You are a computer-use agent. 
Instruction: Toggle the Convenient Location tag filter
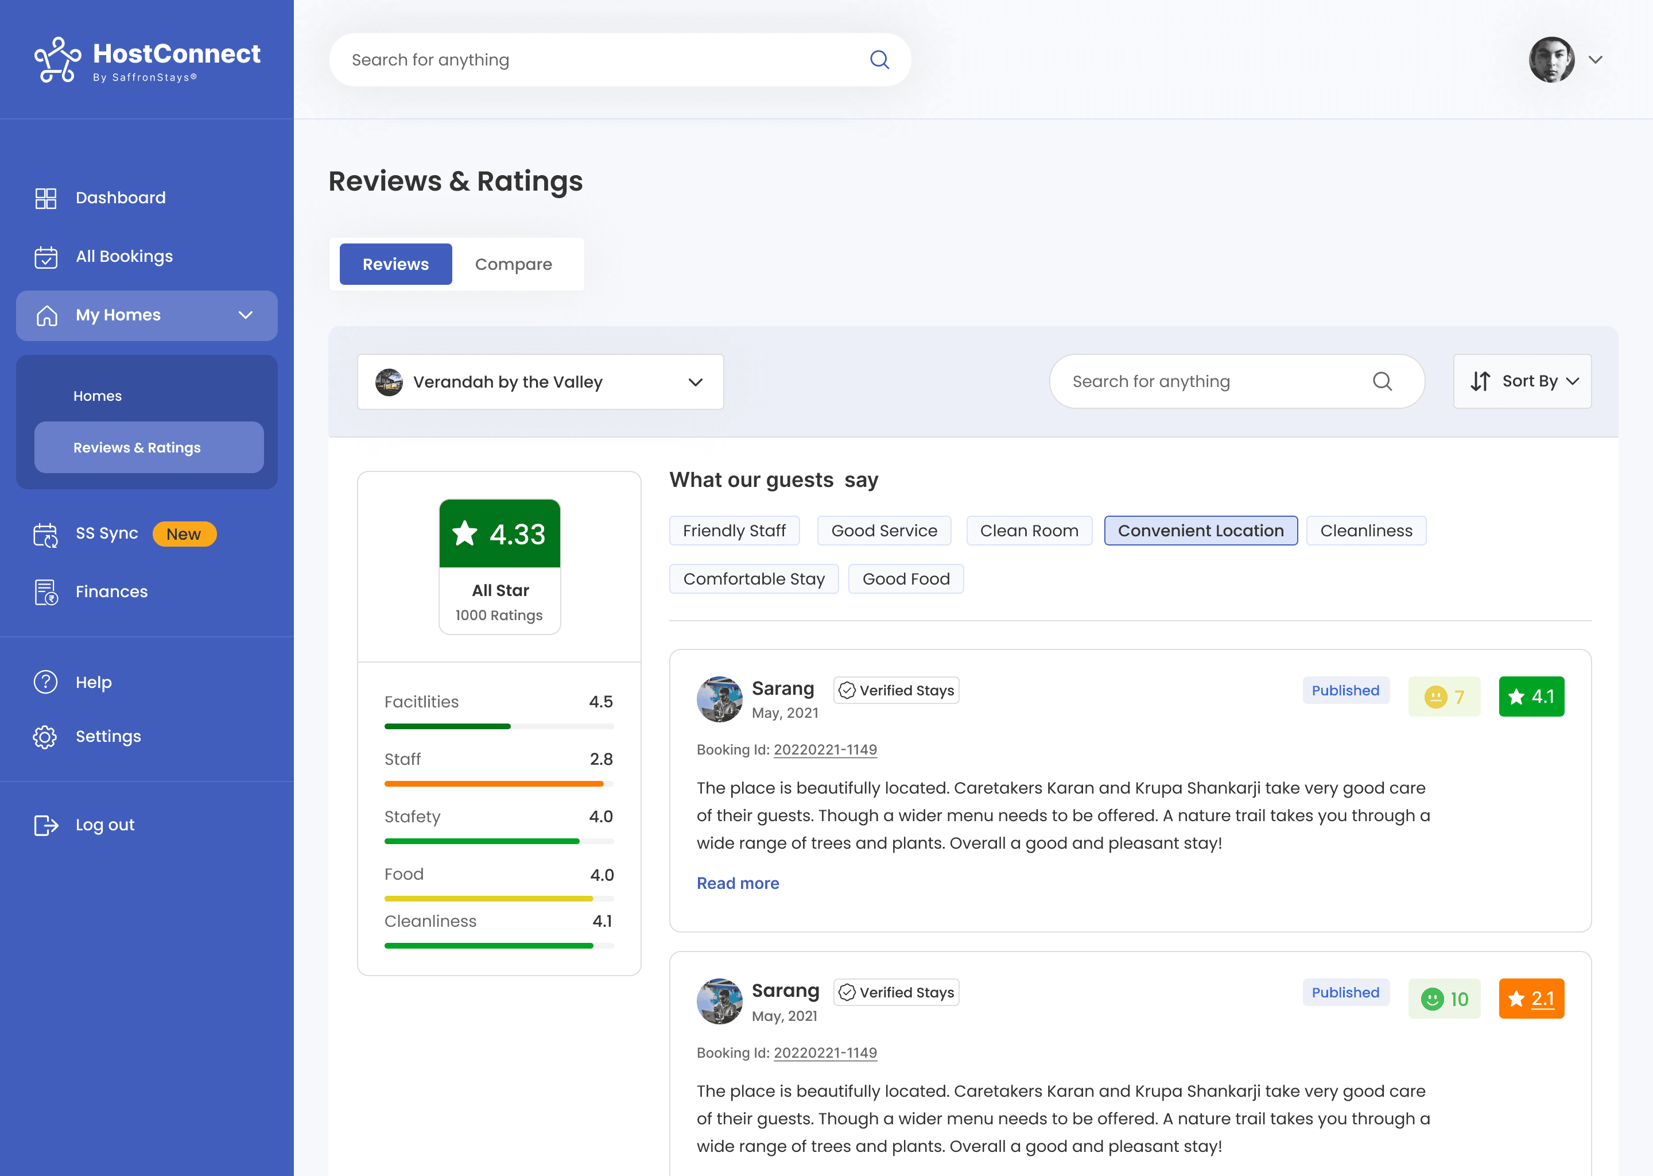(1200, 531)
